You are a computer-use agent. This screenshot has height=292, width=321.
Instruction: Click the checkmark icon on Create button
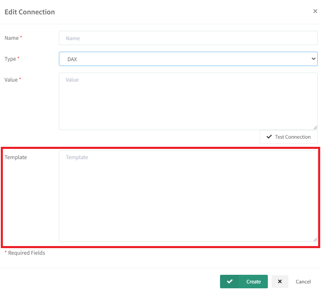coord(230,281)
